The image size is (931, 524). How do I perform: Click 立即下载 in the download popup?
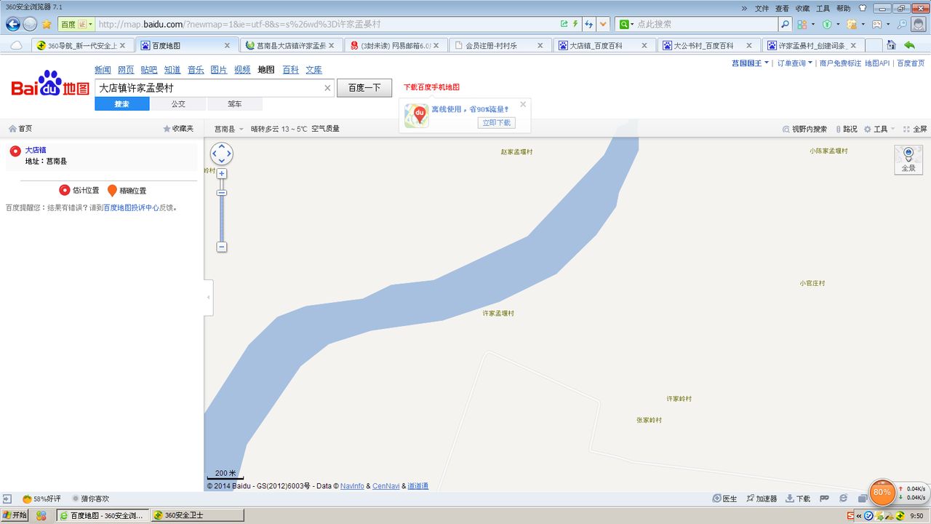click(496, 122)
